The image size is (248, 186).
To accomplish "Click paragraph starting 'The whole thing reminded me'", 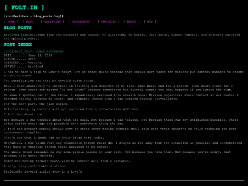I will tap(117, 154).
